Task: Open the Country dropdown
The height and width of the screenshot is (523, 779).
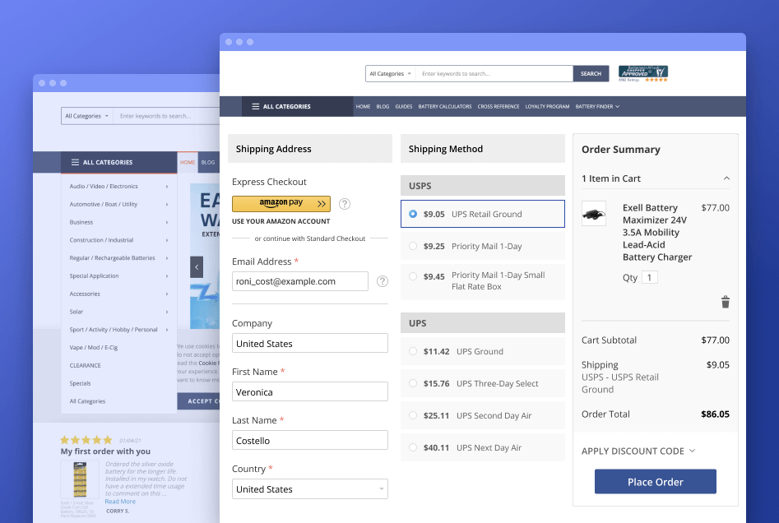Action: (309, 488)
